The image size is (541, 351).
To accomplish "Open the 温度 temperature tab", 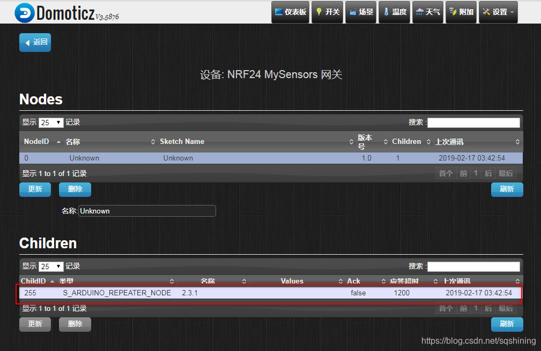I will point(395,12).
